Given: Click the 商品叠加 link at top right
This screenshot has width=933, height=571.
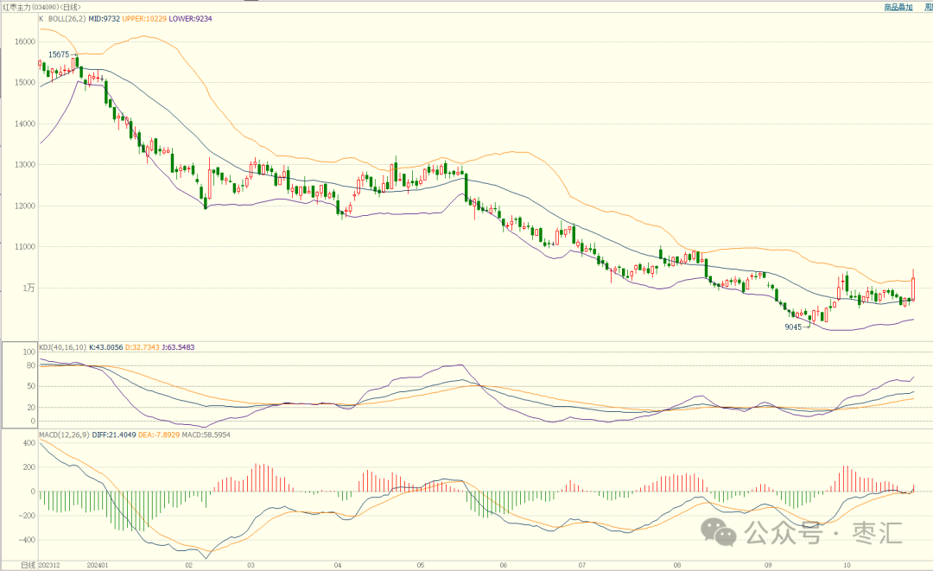Looking at the screenshot, I should tap(900, 7).
